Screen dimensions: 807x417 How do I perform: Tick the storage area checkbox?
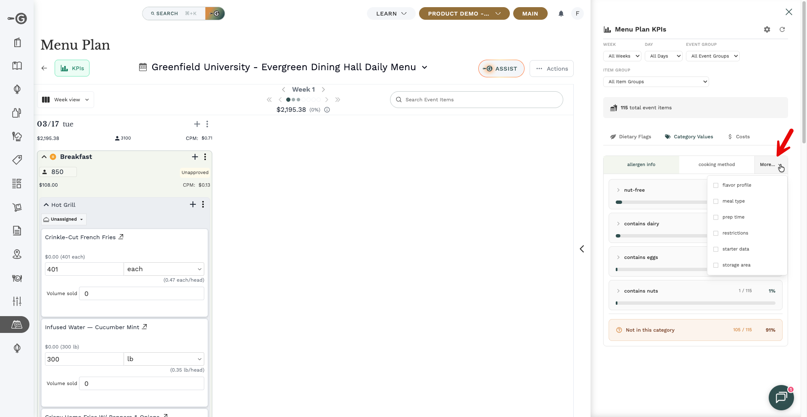pos(716,265)
